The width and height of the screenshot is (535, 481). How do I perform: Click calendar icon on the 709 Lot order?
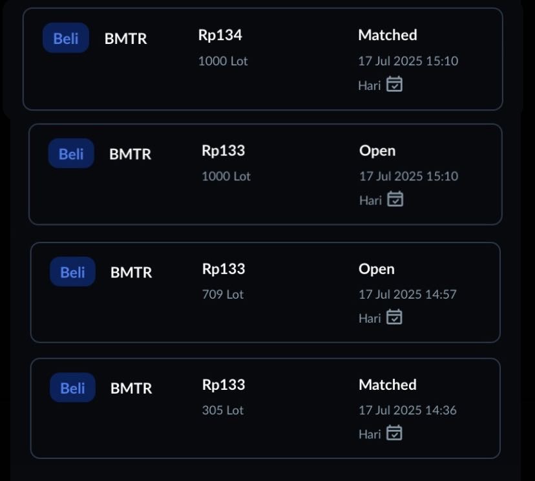point(394,317)
